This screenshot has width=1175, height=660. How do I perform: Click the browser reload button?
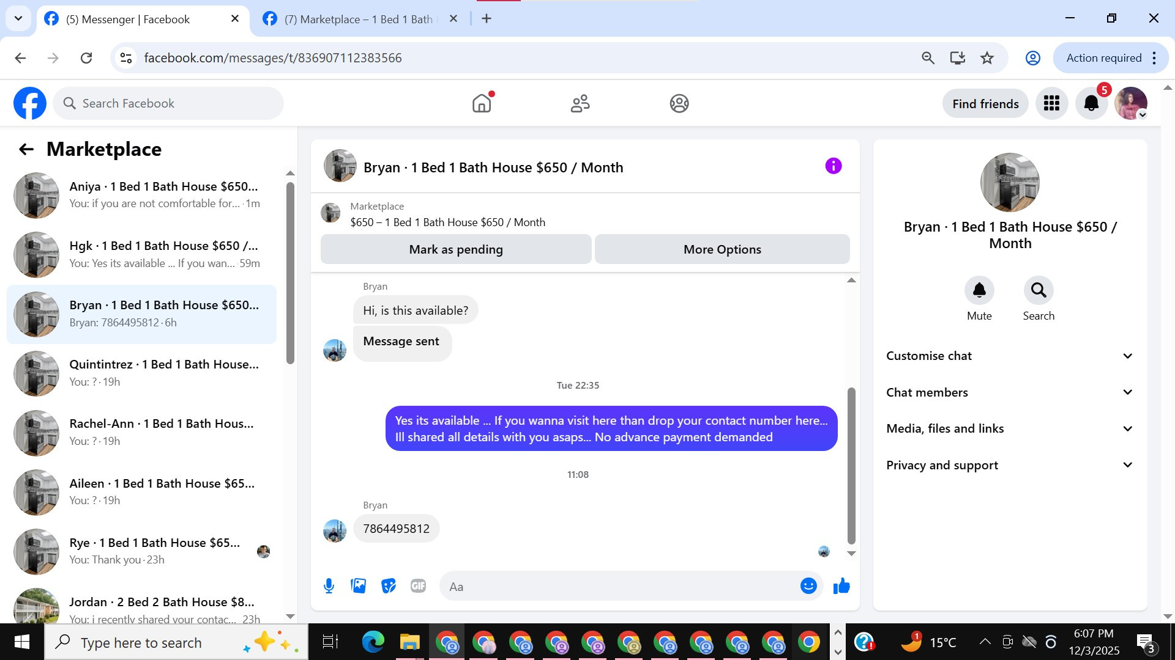point(86,58)
